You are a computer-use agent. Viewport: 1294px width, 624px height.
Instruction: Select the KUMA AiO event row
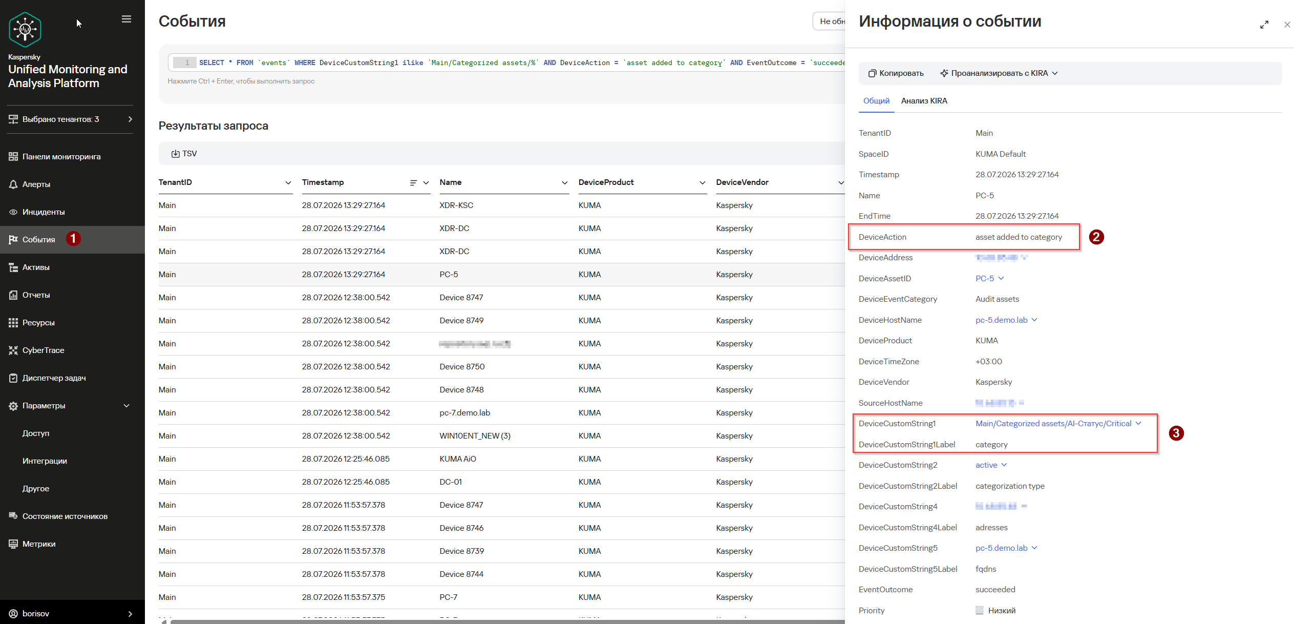coord(501,459)
